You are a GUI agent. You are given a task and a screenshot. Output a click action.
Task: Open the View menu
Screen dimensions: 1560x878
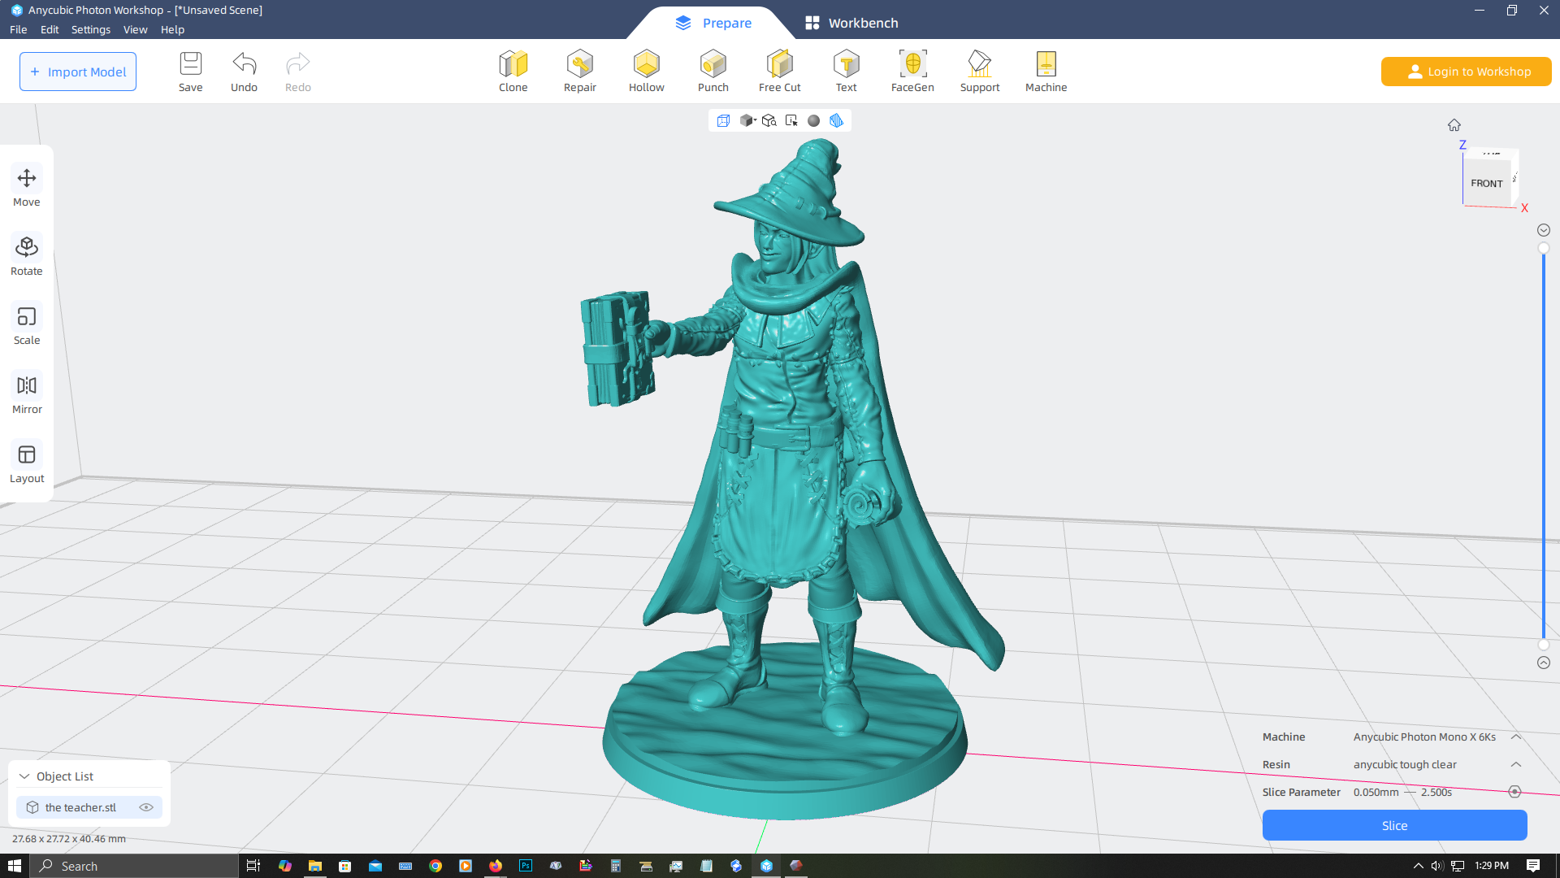(x=135, y=29)
